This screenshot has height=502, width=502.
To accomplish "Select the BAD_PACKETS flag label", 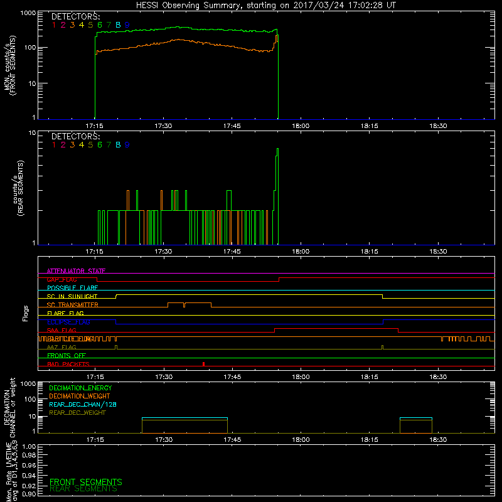I will (x=68, y=364).
